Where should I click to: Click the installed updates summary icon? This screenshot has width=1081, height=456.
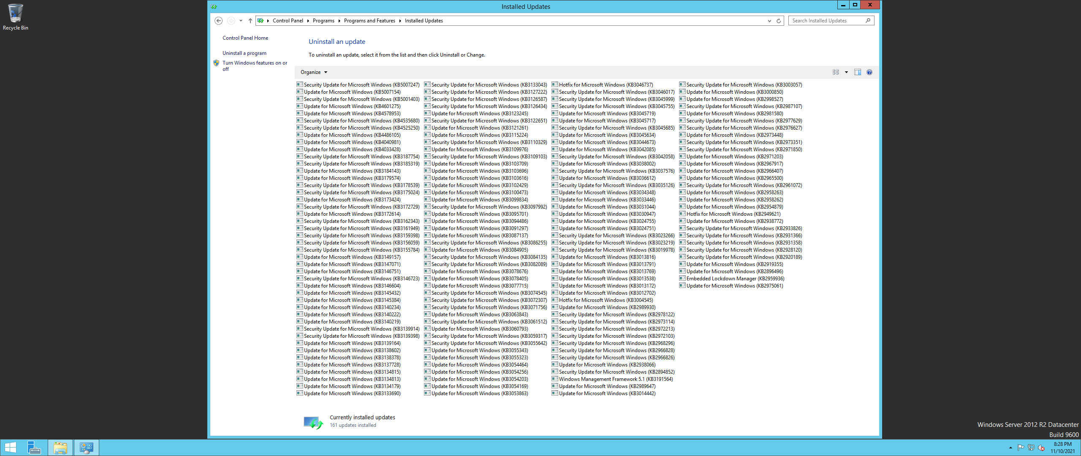click(313, 422)
